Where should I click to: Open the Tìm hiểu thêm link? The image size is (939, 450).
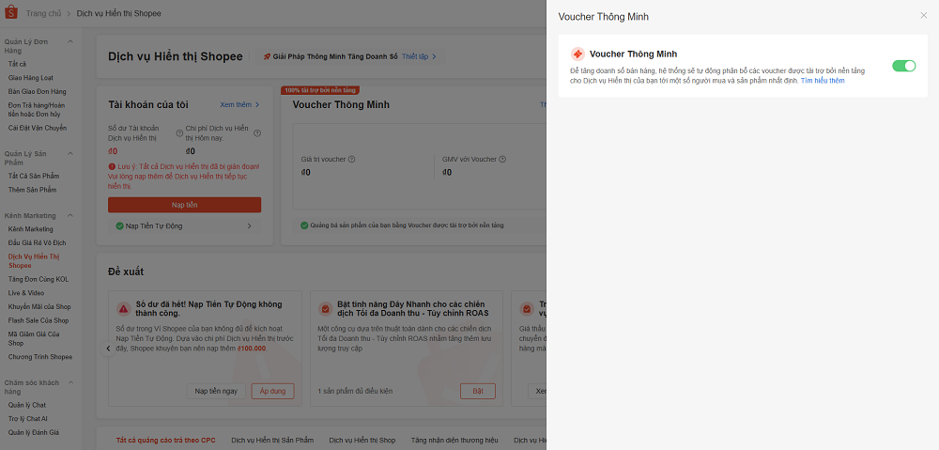click(823, 82)
